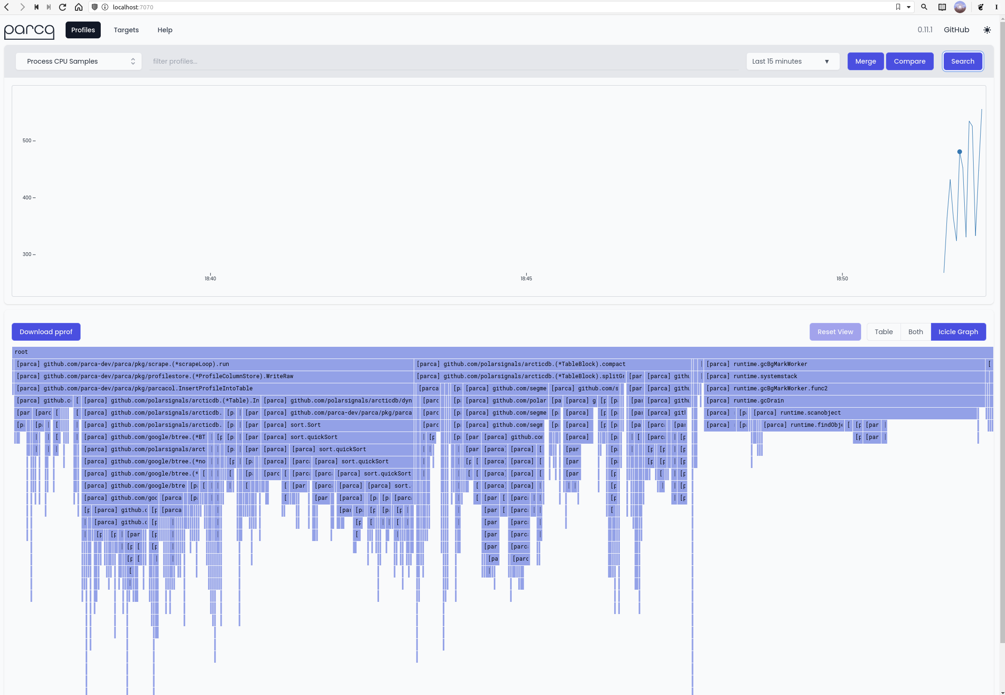Open the GitHub link
The image size is (1005, 695).
[x=956, y=30]
